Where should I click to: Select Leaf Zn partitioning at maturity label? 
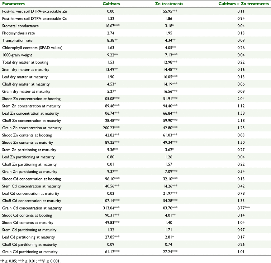pyautogui.click(x=28, y=157)
